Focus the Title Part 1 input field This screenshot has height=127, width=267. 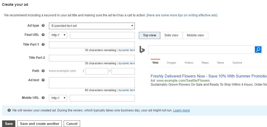(92, 45)
